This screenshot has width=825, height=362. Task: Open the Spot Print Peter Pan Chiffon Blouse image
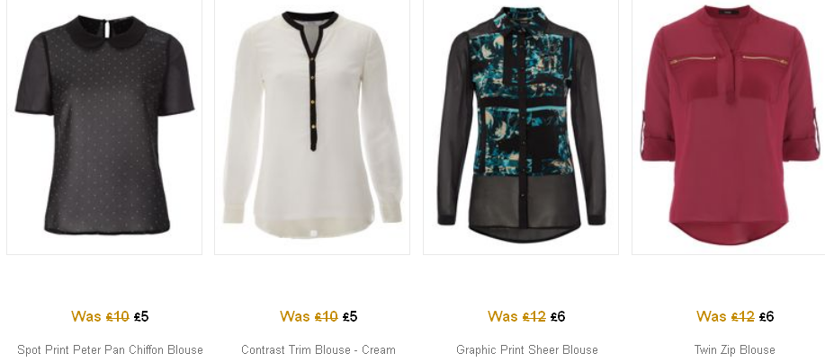point(104,127)
